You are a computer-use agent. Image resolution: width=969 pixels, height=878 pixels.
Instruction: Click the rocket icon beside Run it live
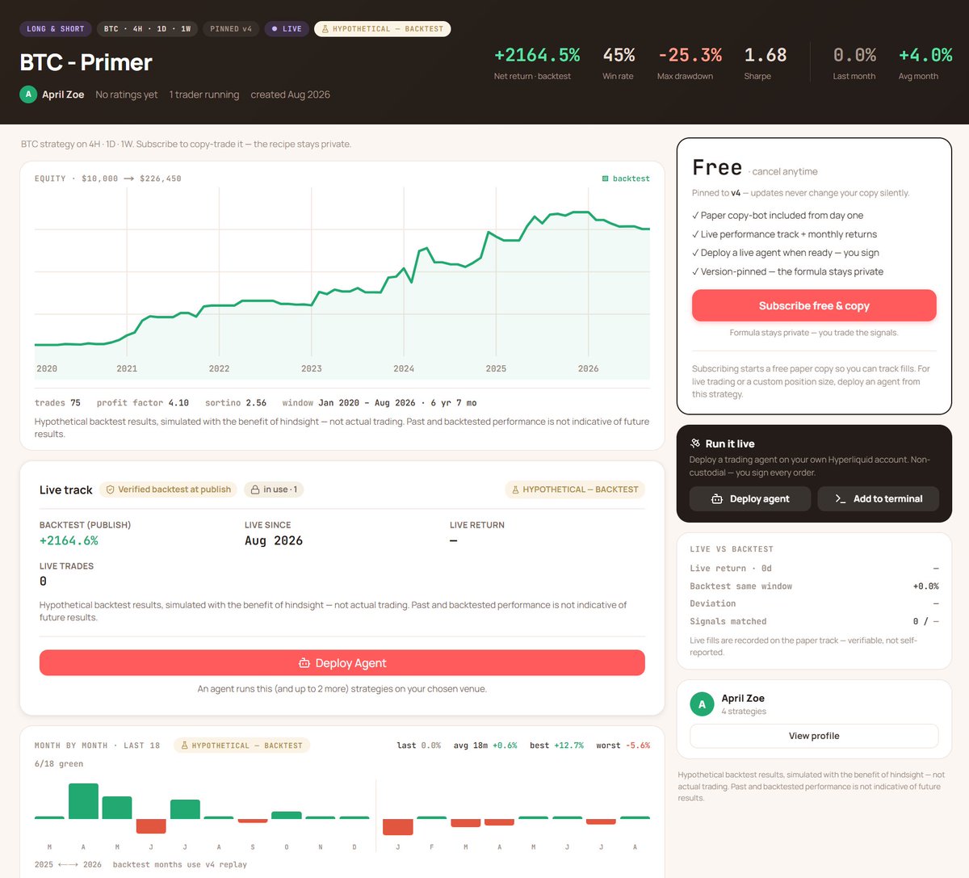[695, 443]
